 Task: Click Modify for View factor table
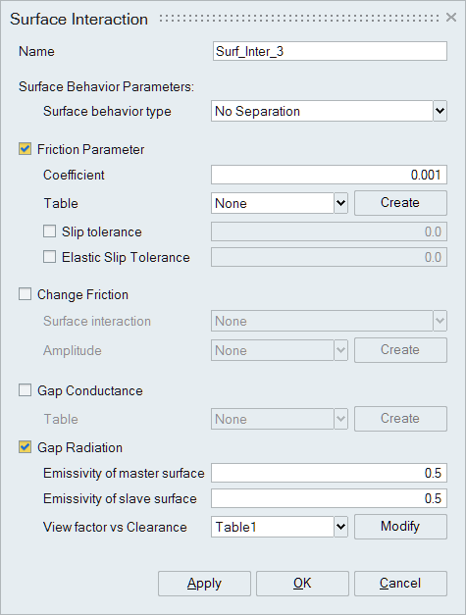tap(400, 527)
